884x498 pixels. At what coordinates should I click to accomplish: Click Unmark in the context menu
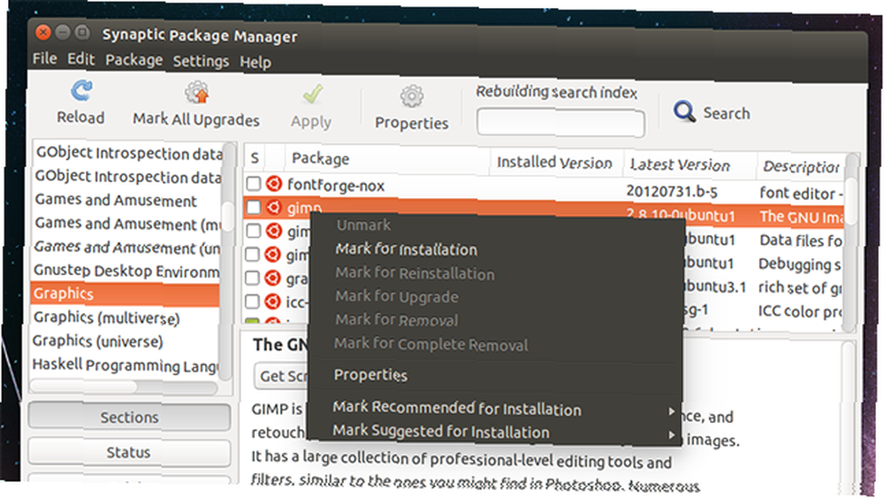(x=363, y=225)
